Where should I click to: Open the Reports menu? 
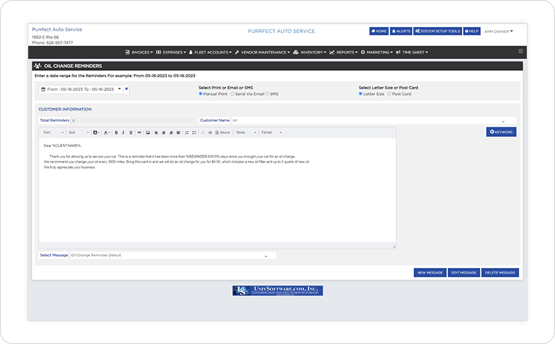(x=344, y=52)
